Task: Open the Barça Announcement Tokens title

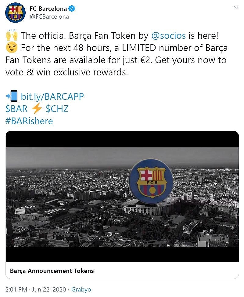Action: pyautogui.click(x=52, y=271)
